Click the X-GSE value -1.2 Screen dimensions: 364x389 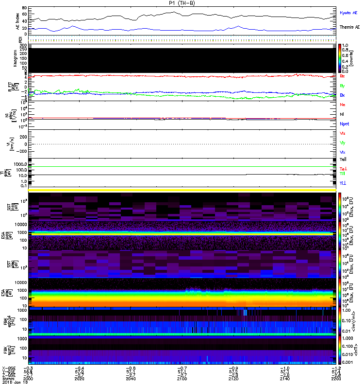click(336, 368)
